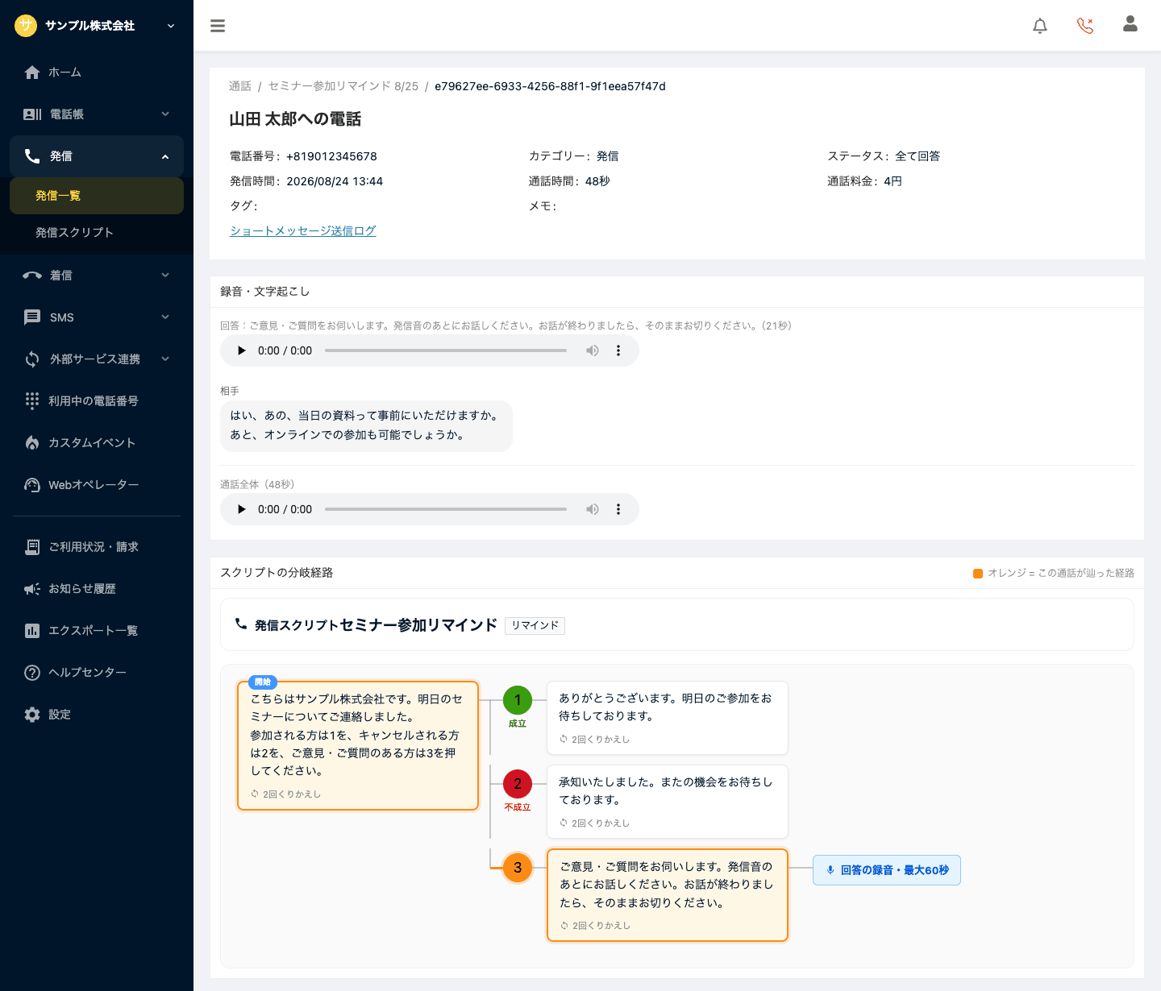The image size is (1161, 991).
Task: Open the hamburger menu icon
Action: [x=218, y=26]
